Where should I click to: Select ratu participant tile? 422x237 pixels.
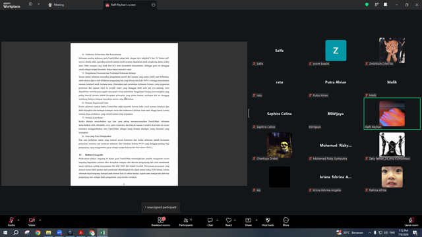(280, 82)
